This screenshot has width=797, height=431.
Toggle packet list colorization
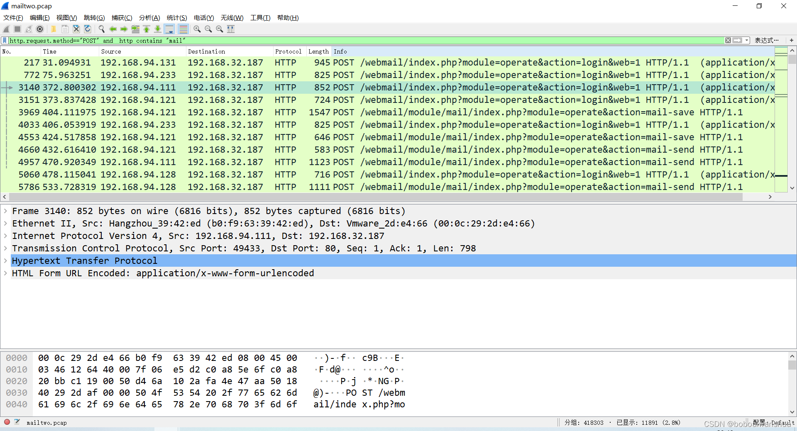(183, 29)
